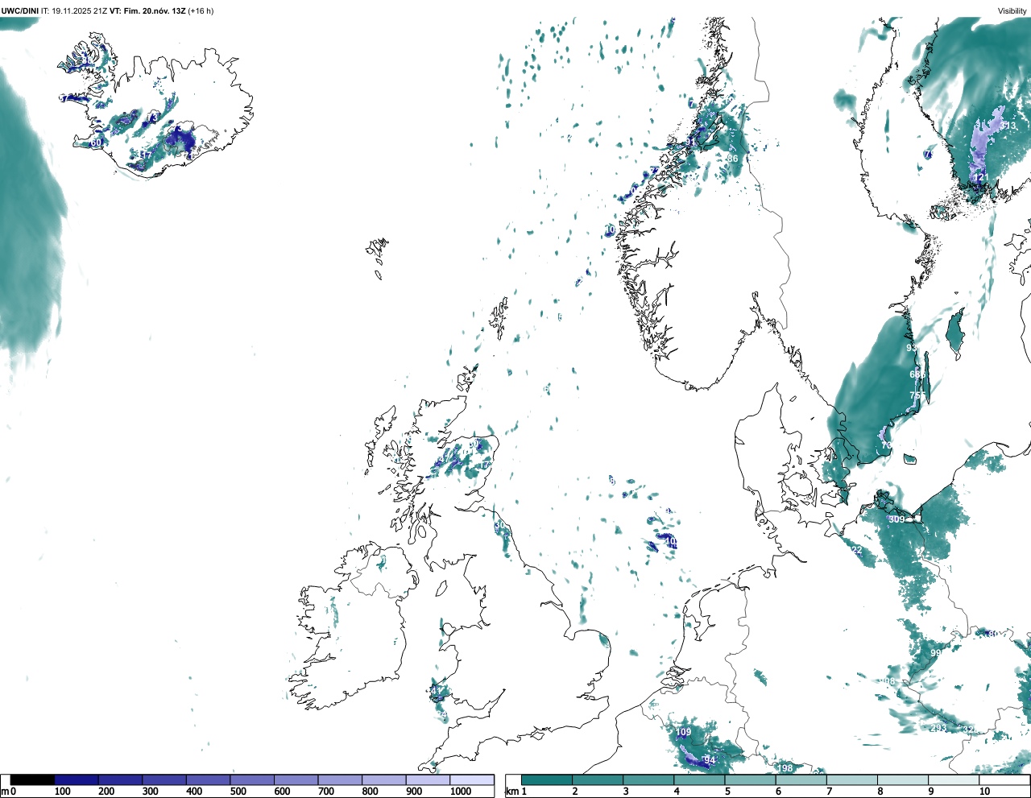The height and width of the screenshot is (798, 1031).
Task: Click the 100–200 m dark navy swatch
Action: [x=77, y=779]
